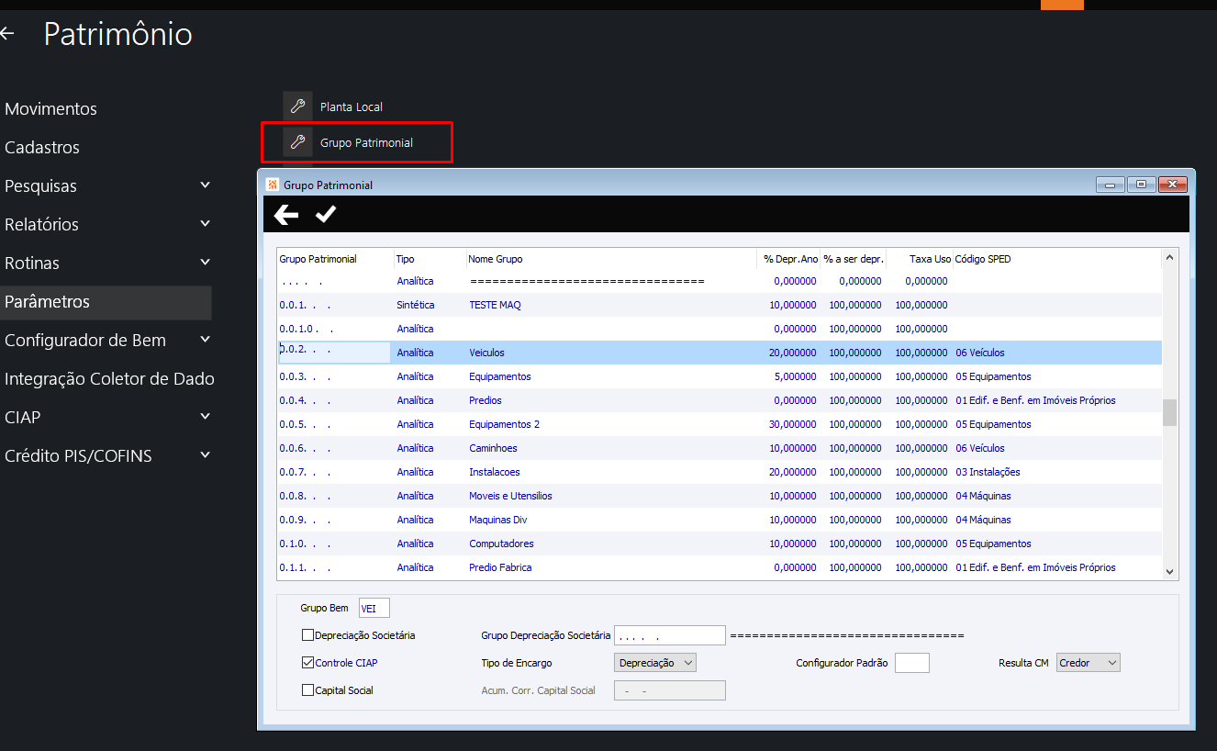
Task: Select Parâmetros in the sidebar
Action: [x=106, y=302]
